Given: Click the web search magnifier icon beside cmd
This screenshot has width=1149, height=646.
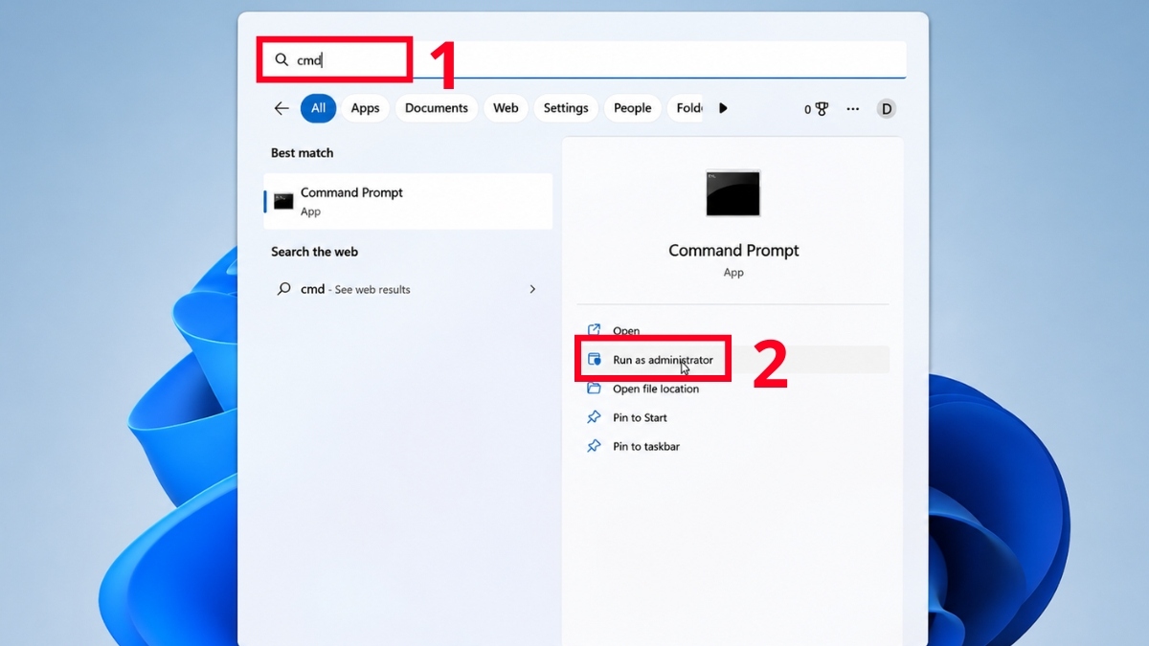Looking at the screenshot, I should [x=283, y=288].
